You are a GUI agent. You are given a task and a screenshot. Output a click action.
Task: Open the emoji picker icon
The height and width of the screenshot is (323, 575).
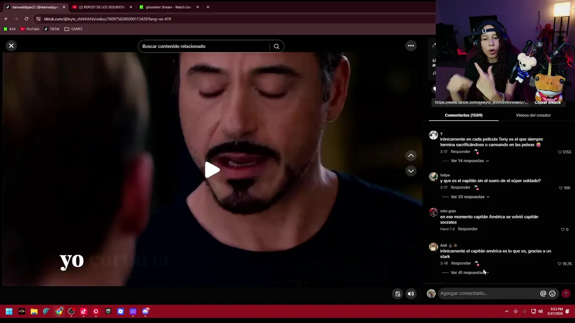tap(552, 293)
